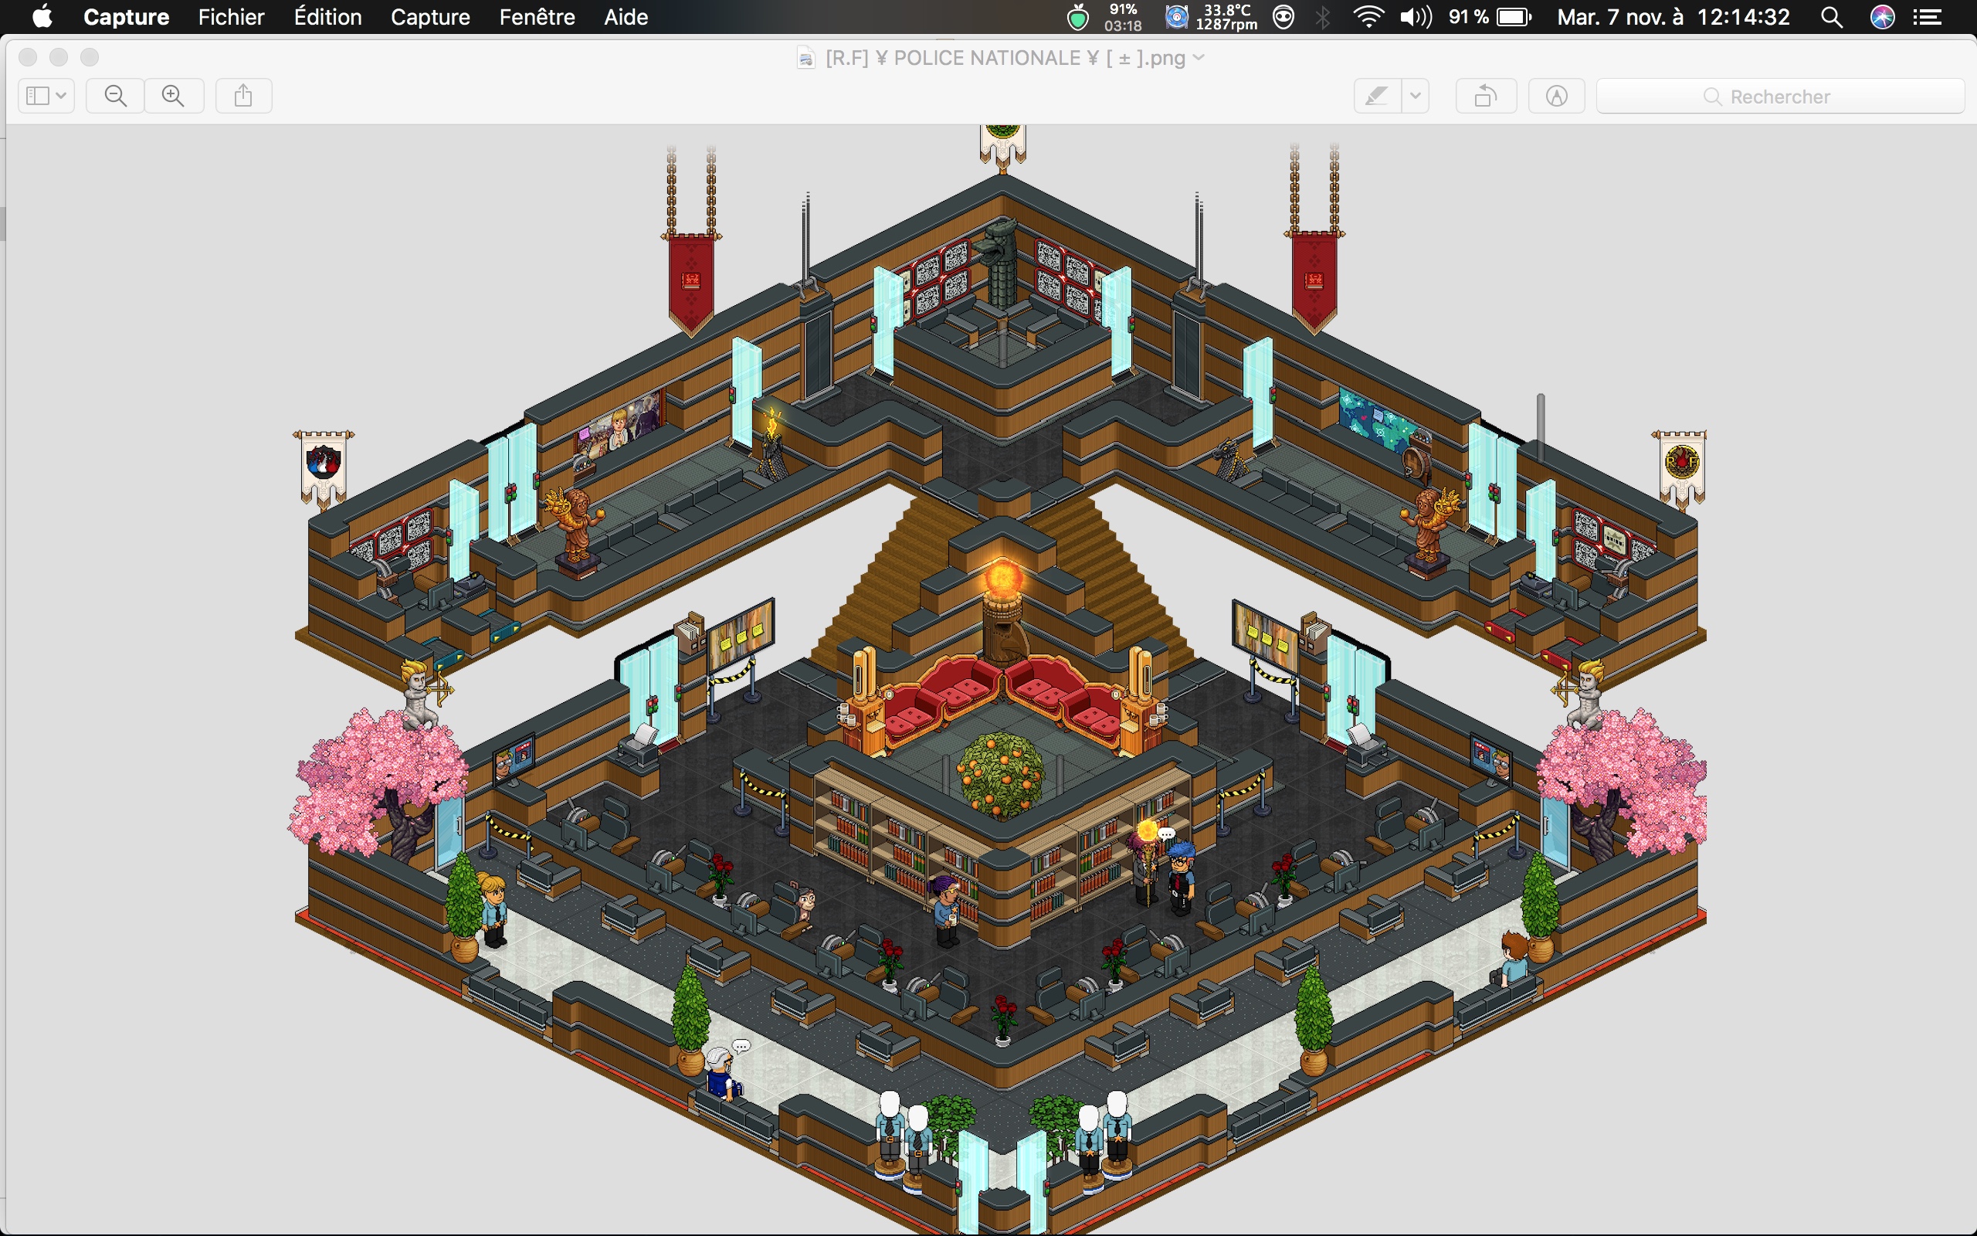Click the upload/send arrow icon
1977x1236 pixels.
pos(243,96)
